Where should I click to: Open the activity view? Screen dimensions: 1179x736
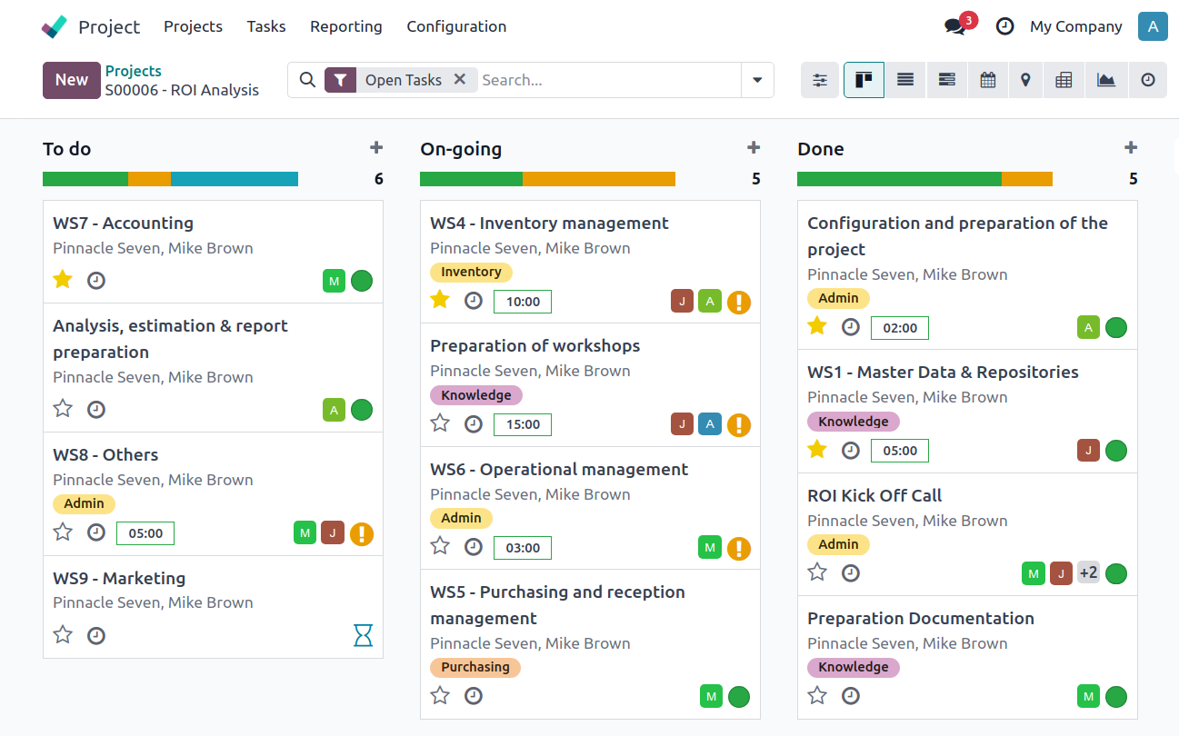[1148, 80]
